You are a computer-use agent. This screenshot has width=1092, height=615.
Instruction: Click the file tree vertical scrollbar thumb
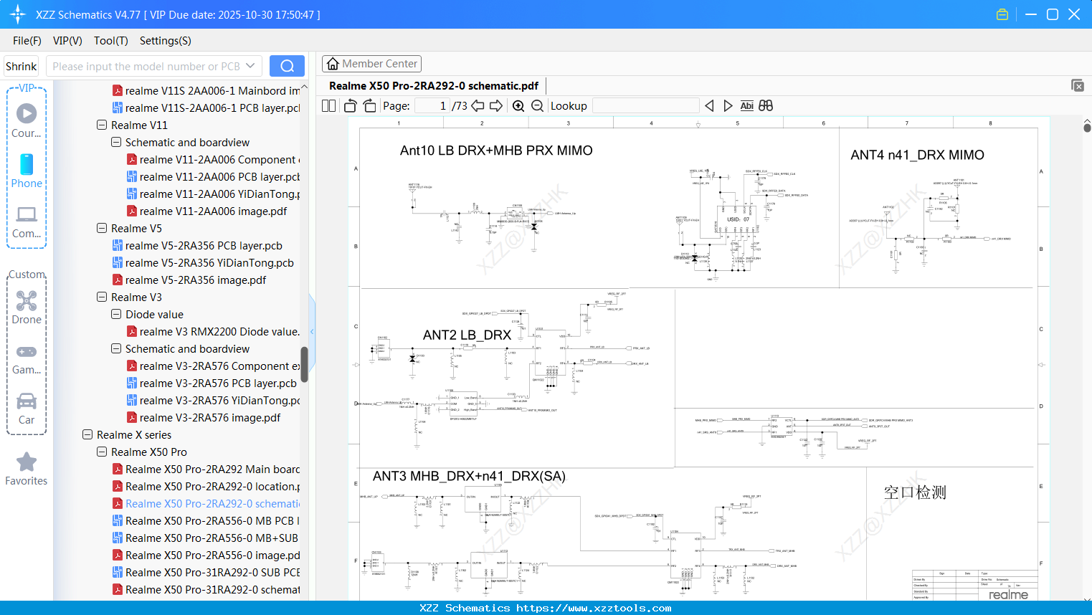pos(304,365)
